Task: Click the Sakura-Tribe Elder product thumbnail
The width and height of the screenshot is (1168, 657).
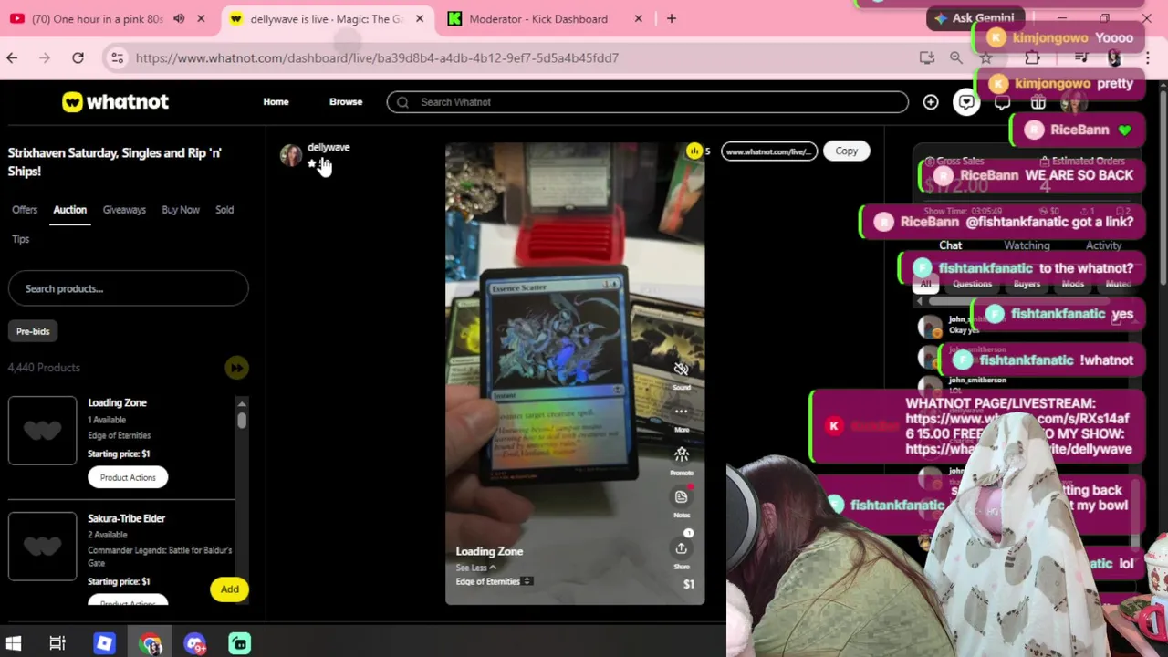Action: 43,547
